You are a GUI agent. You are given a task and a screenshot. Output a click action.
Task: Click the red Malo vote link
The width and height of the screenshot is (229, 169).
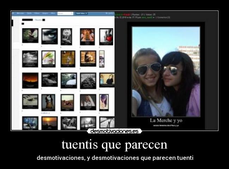[x=127, y=14]
